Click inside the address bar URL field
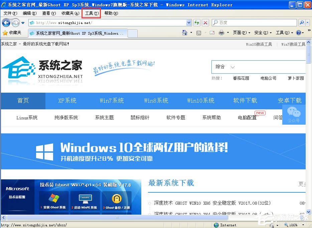 point(100,23)
